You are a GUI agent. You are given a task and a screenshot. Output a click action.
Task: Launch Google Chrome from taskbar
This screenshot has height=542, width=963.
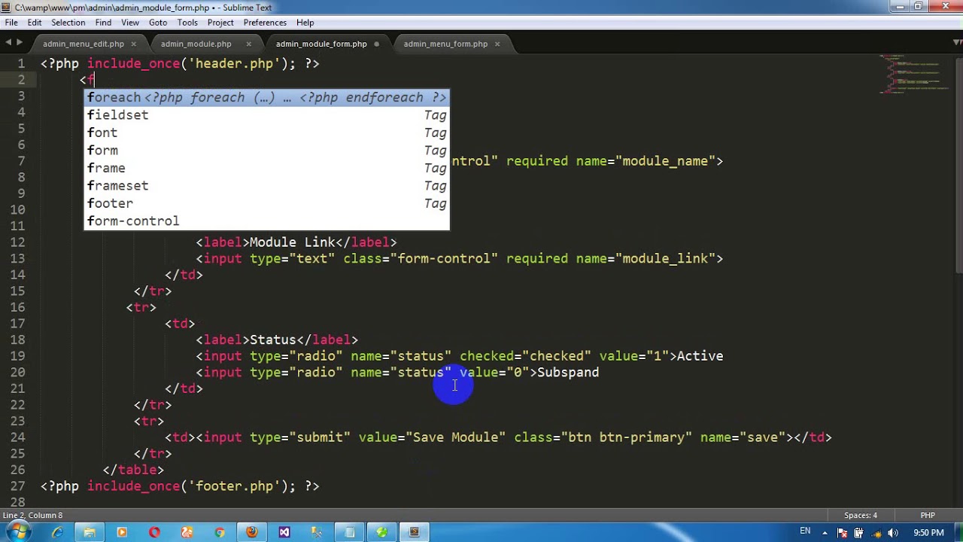pyautogui.click(x=219, y=532)
